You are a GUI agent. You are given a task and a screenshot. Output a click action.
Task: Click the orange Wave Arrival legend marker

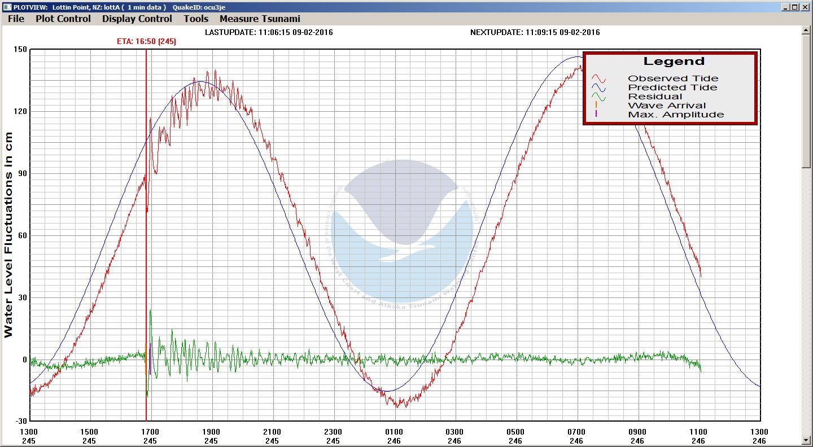point(596,106)
